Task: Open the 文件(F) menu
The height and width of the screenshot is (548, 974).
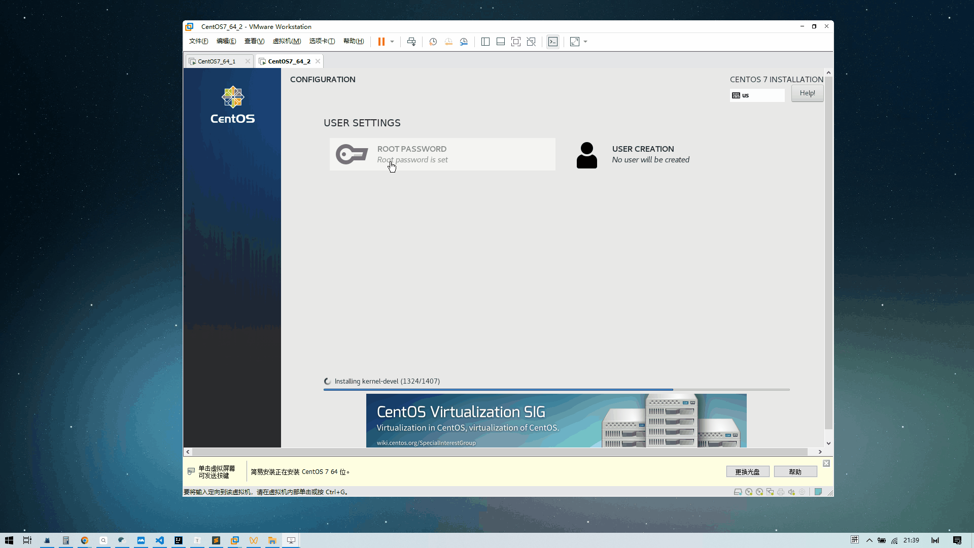Action: tap(198, 41)
